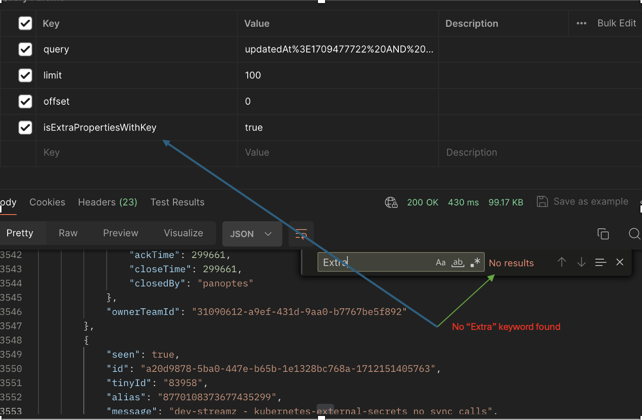Close the find search bar
The image size is (642, 420).
[620, 262]
